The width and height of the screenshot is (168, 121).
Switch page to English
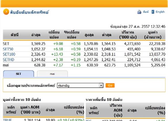160,12
